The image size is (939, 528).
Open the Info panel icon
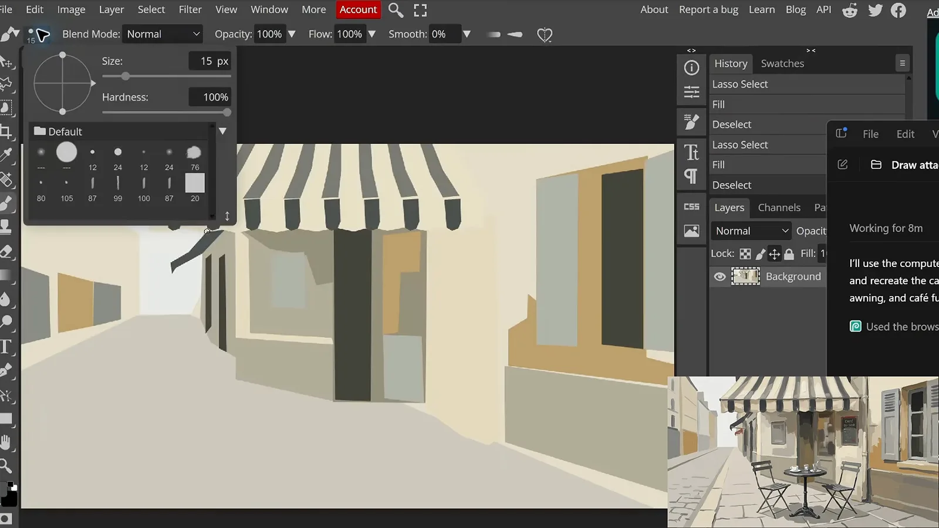point(691,68)
